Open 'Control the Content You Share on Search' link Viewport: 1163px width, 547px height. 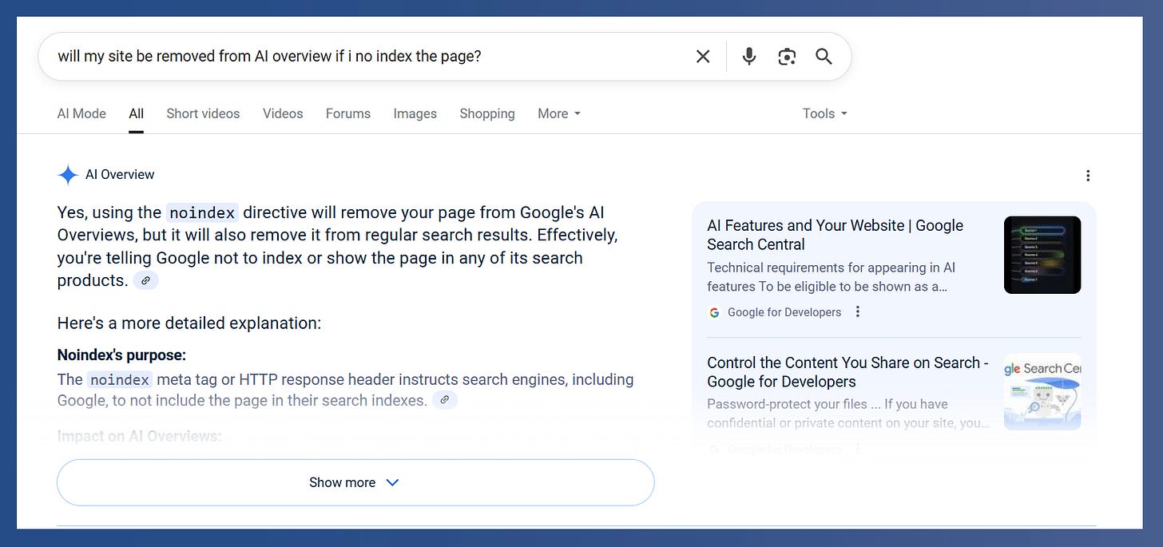pos(847,372)
